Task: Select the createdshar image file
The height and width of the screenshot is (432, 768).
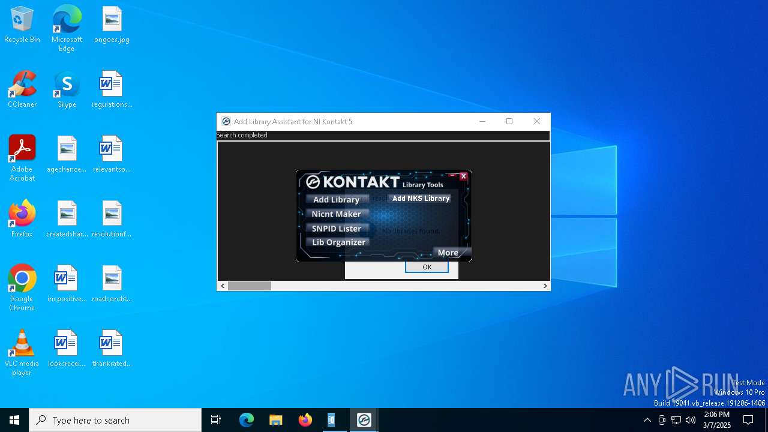Action: [x=67, y=220]
